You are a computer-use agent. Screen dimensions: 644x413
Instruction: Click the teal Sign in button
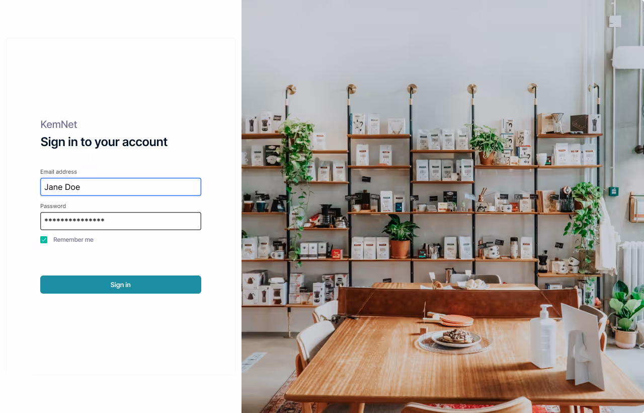pos(121,285)
